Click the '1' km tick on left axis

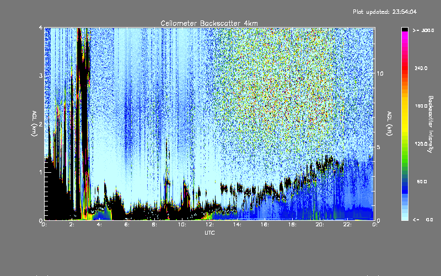coord(40,172)
